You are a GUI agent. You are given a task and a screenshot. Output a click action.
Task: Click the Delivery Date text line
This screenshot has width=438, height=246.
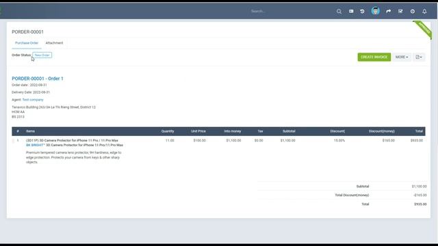click(31, 92)
